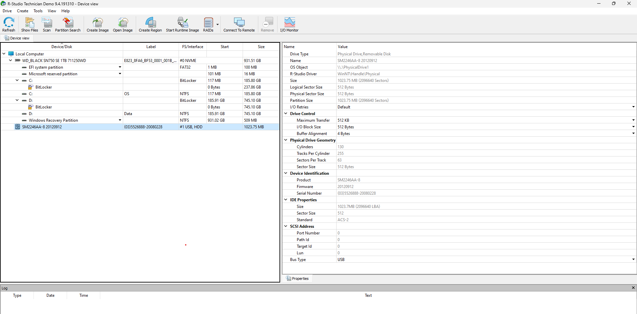Sort by the Size column header
Screen dimensions: 637x314
tap(261, 47)
